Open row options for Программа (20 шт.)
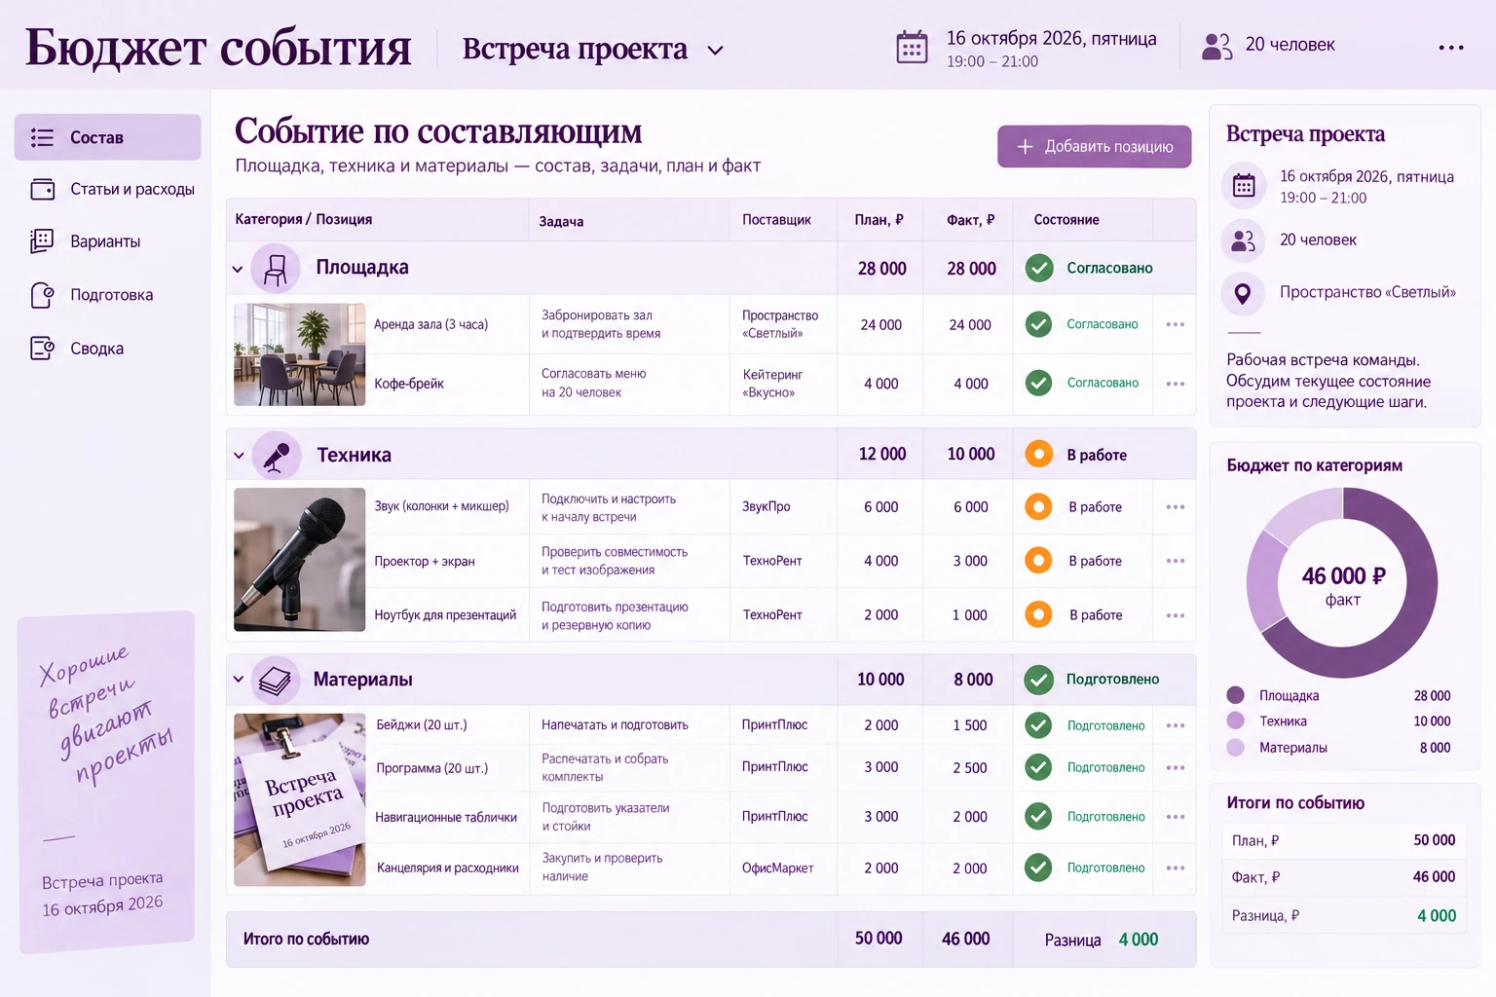The width and height of the screenshot is (1496, 997). pyautogui.click(x=1176, y=768)
